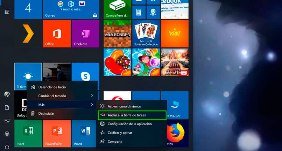Click the unpin icon beside Desanclar
This screenshot has height=151, width=282.
[x=33, y=87]
